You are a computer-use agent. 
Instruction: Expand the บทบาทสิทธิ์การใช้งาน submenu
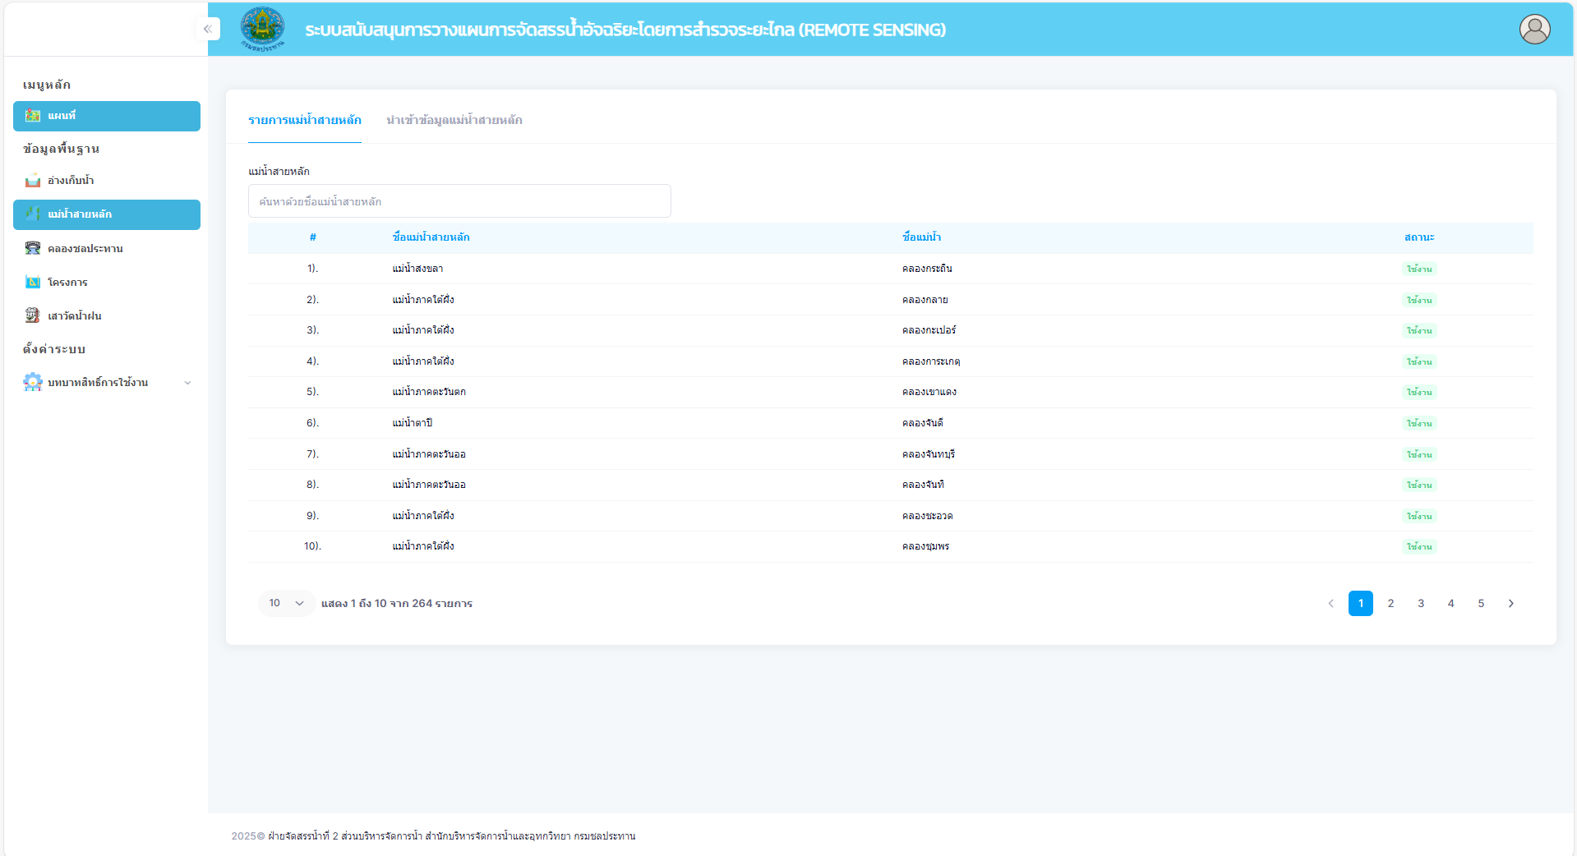[x=187, y=383]
